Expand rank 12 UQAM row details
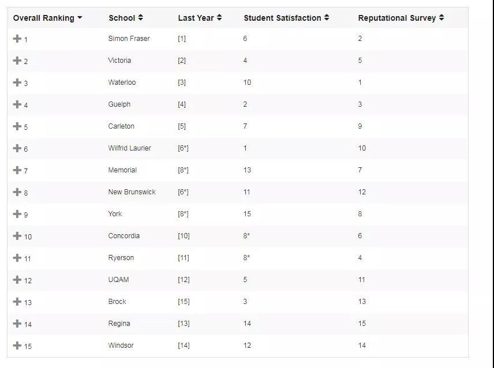 [x=17, y=280]
